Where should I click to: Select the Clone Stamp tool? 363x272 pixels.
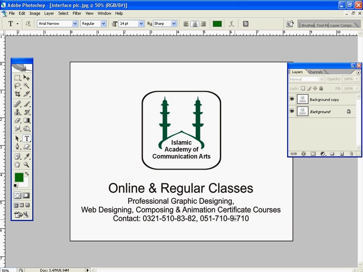point(17,112)
